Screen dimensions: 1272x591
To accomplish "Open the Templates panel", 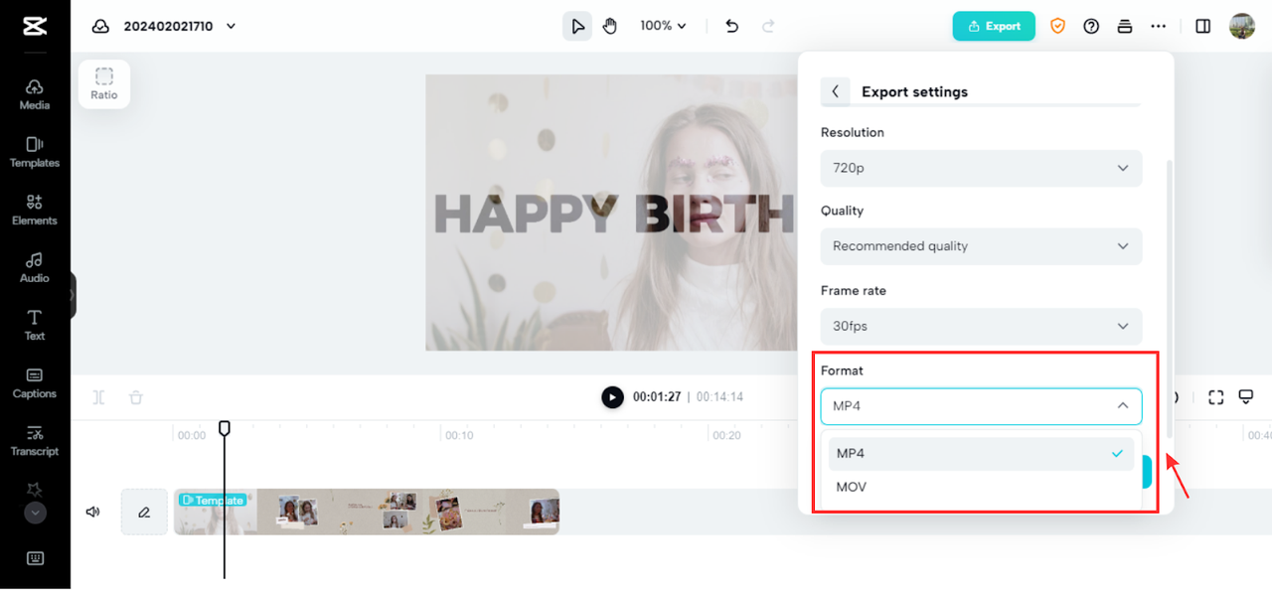I will coord(35,152).
